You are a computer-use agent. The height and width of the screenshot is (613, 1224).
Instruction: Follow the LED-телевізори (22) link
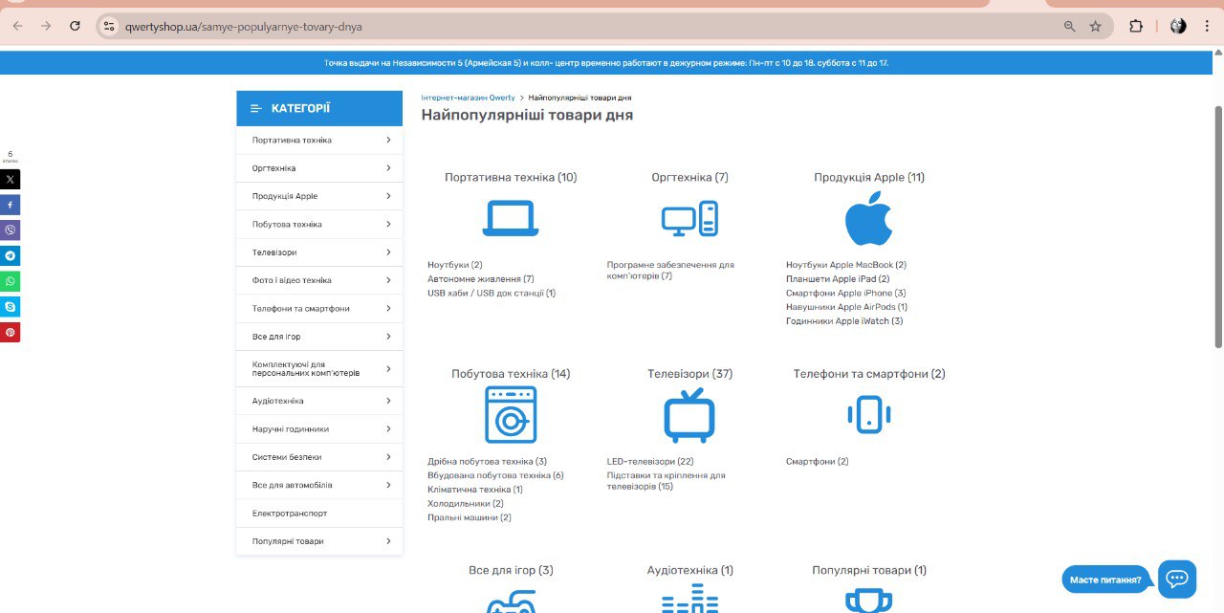(650, 461)
